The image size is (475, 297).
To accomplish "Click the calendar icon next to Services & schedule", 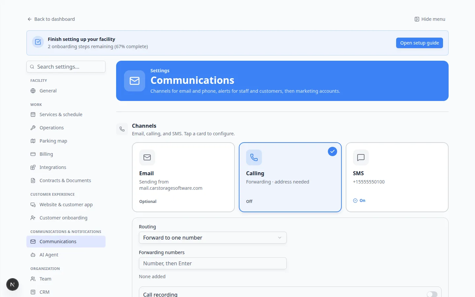I will pos(33,115).
